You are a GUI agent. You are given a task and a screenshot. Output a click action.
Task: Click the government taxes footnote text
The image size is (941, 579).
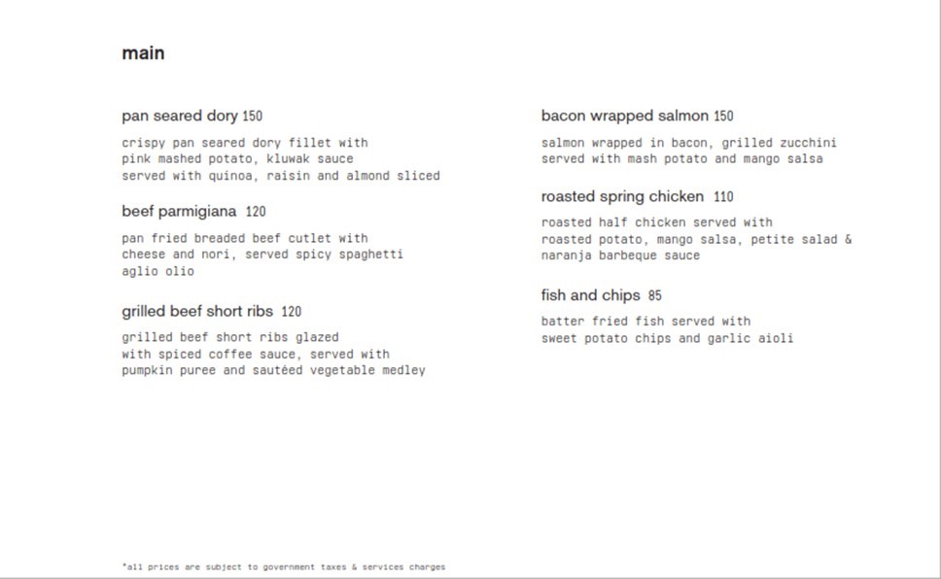click(x=284, y=567)
